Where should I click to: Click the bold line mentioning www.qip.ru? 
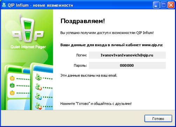point(112,45)
